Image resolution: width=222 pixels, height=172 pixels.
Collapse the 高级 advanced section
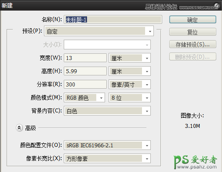(19, 128)
